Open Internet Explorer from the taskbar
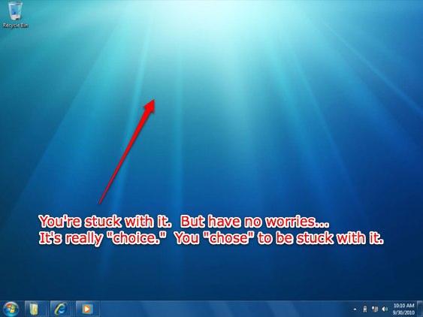Image resolution: width=423 pixels, height=317 pixels. pyautogui.click(x=61, y=309)
